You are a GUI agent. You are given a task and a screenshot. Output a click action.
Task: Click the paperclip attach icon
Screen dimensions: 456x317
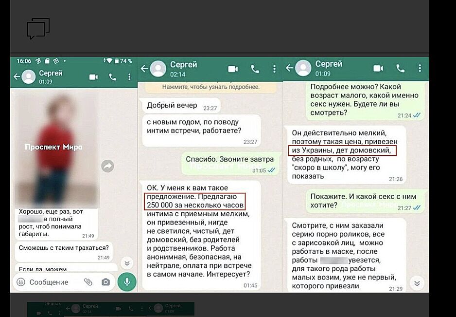[88, 282]
